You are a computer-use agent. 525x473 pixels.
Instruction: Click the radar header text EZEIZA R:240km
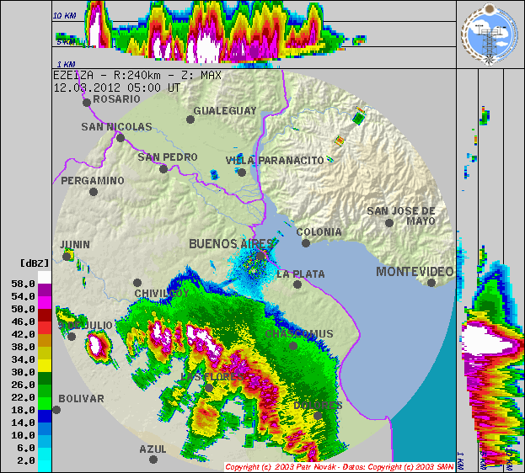pyautogui.click(x=137, y=75)
